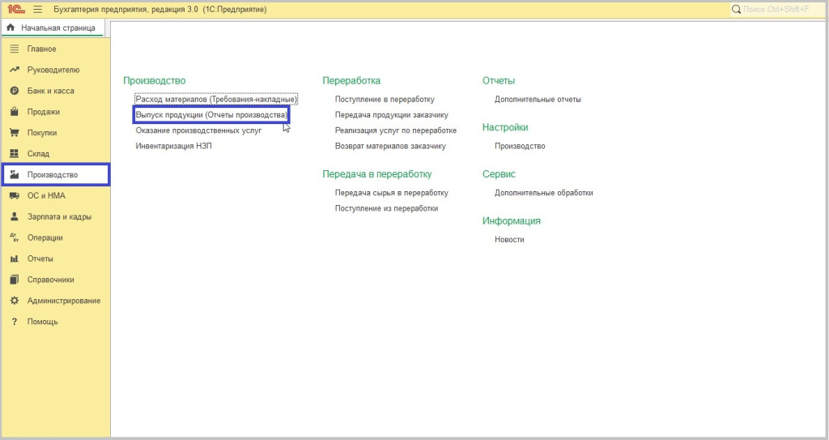Click the Склад warehouse grid icon

(x=14, y=154)
